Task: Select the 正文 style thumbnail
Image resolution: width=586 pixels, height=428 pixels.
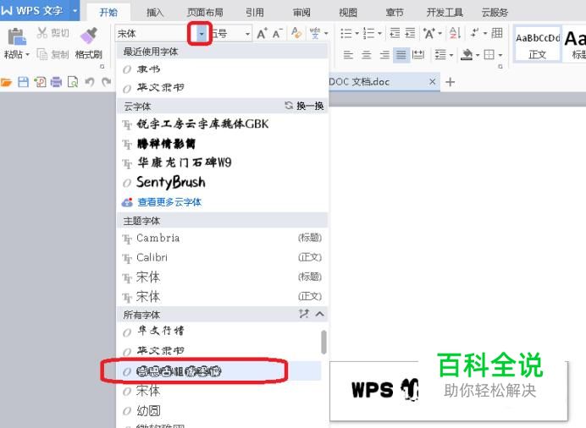Action: coord(538,43)
